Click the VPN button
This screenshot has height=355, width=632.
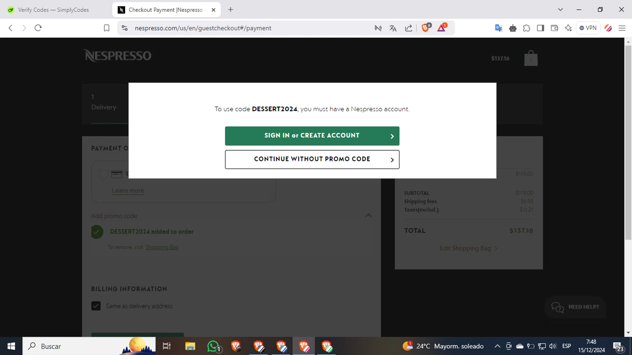(x=588, y=28)
